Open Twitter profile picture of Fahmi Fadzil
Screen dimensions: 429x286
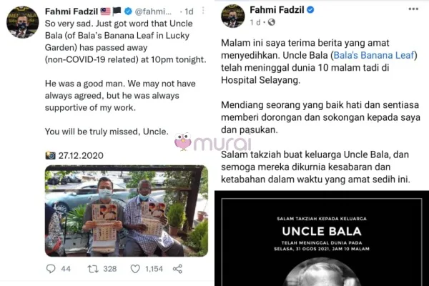click(x=22, y=22)
